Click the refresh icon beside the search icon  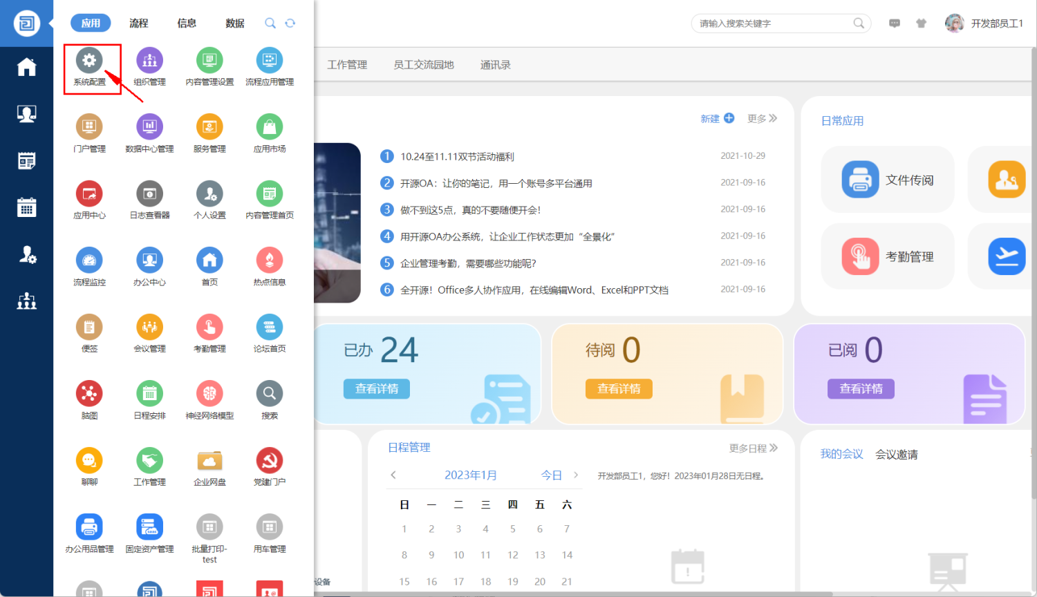290,23
